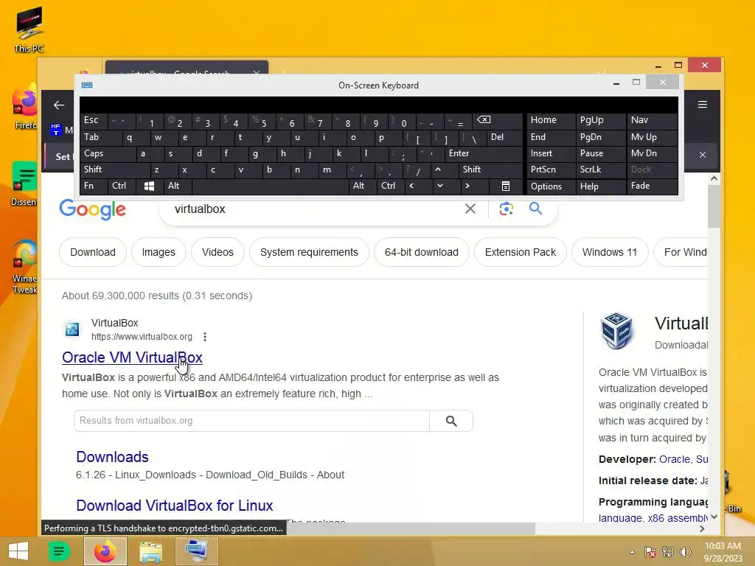Tap the Windows logo key on On-Screen Keyboard
Viewport: 755px width, 566px height.
[149, 186]
